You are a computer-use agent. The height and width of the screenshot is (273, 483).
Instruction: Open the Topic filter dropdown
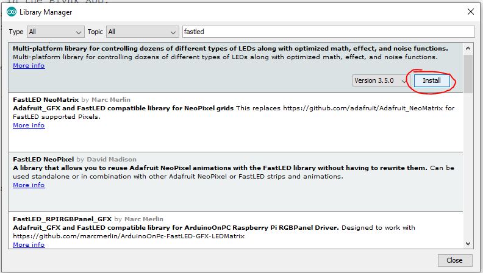tap(142, 32)
